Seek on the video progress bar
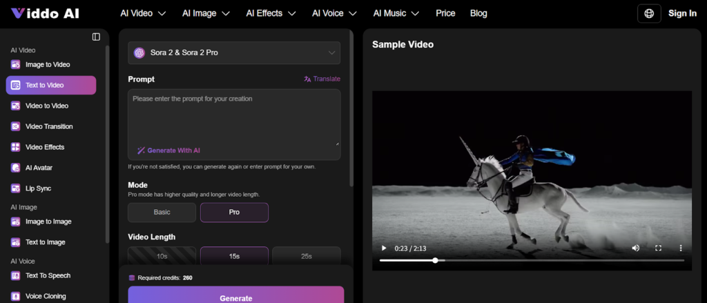This screenshot has height=303, width=707. point(532,260)
